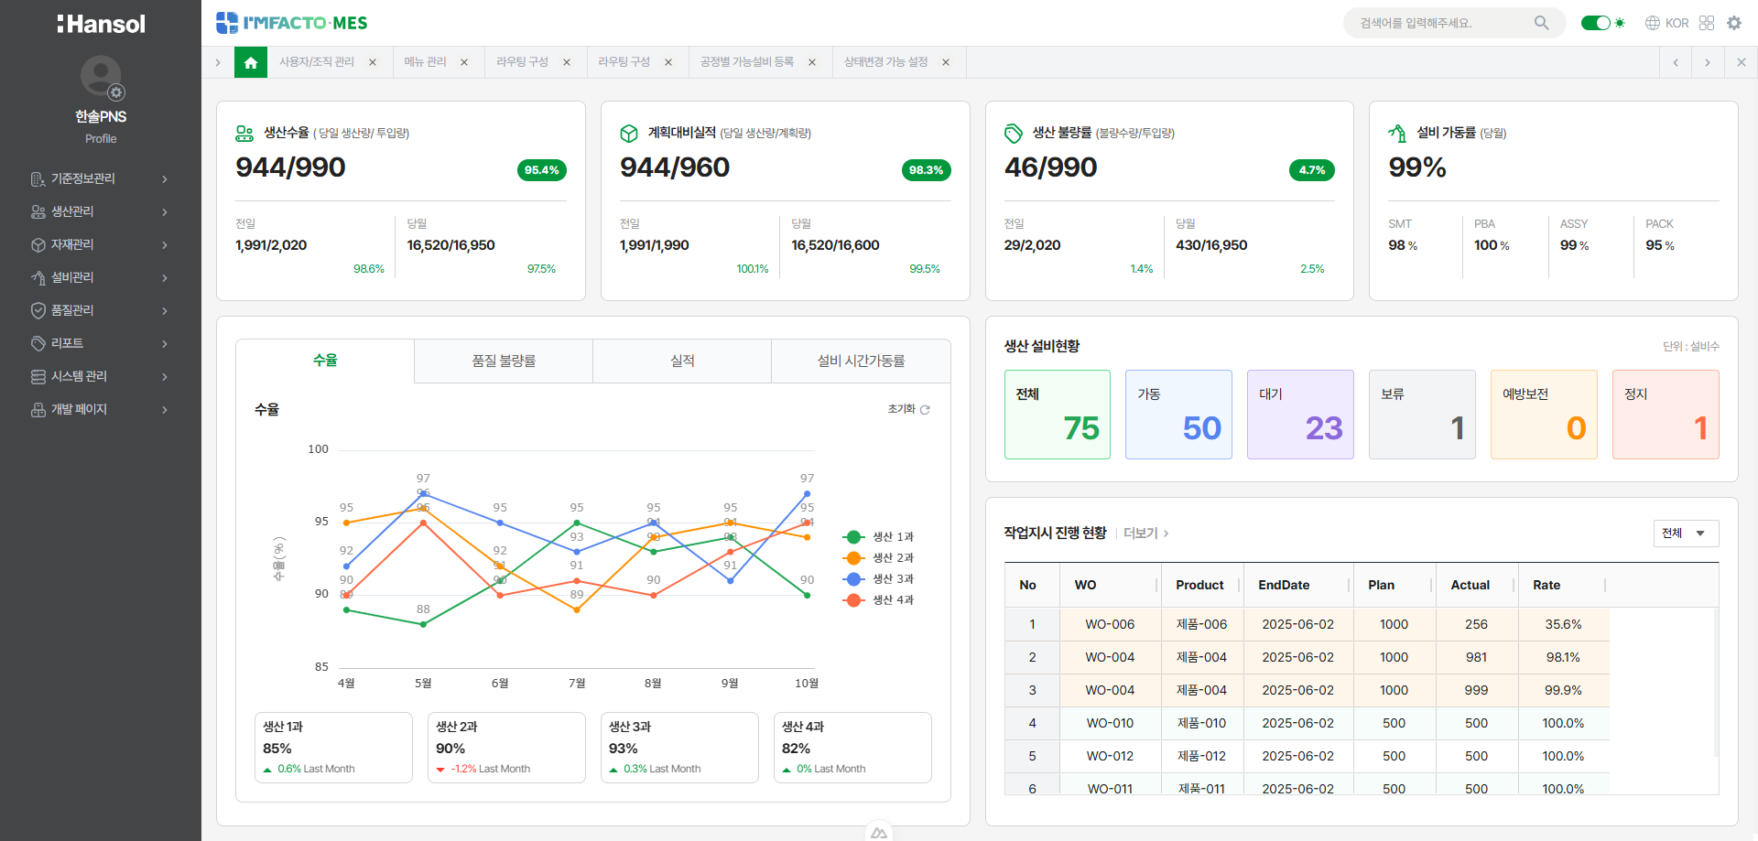Switch to the 품질 불량률 chart tab
The image size is (1758, 841).
coord(504,361)
